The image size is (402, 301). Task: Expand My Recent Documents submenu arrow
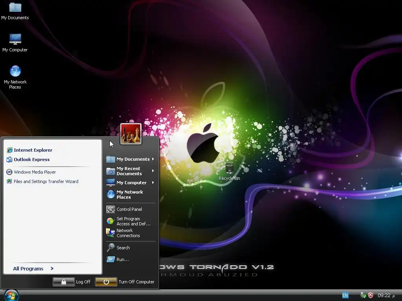(x=153, y=171)
